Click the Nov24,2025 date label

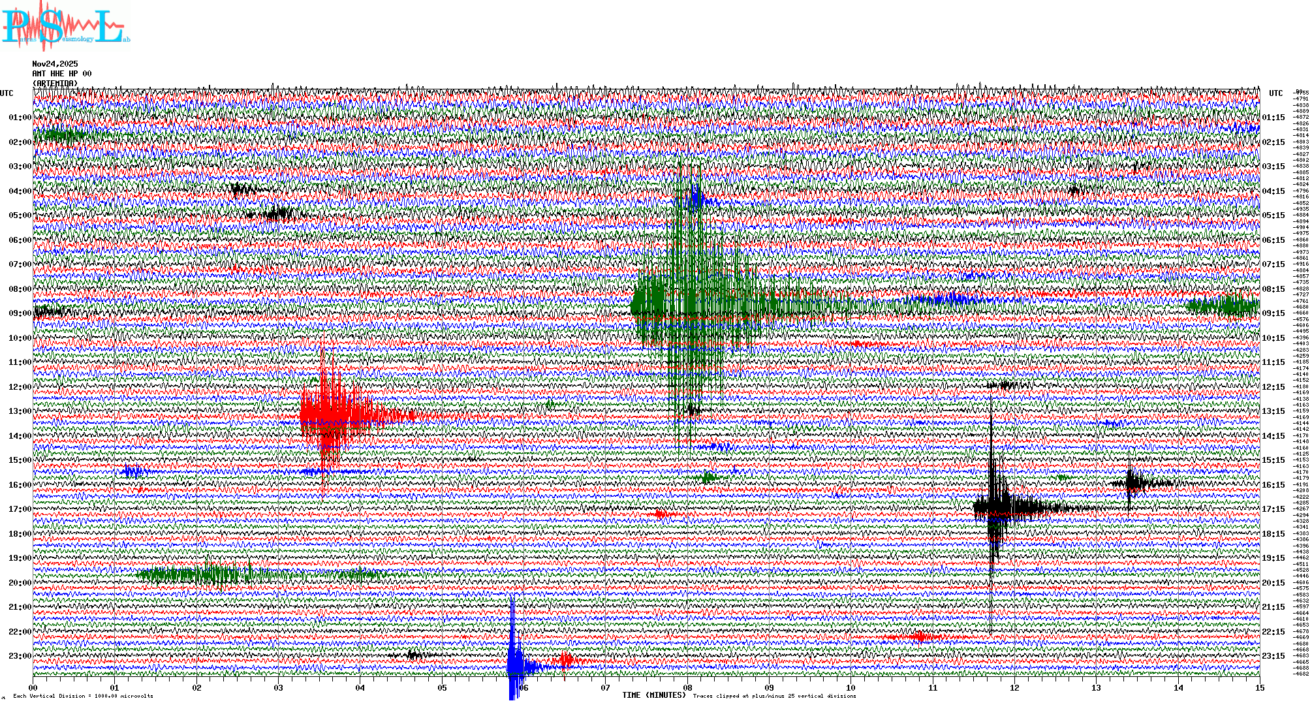tap(55, 64)
